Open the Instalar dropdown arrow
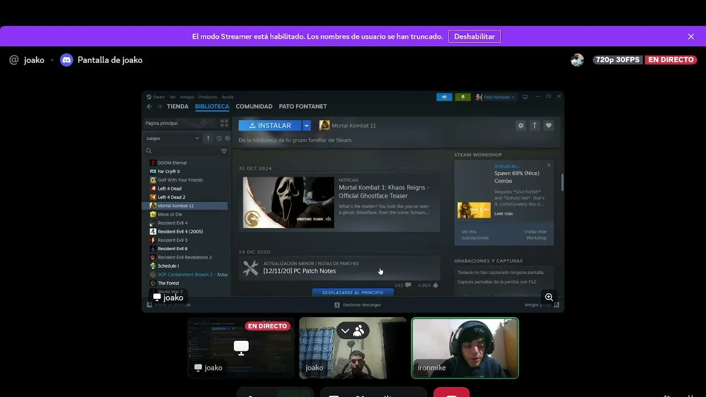The height and width of the screenshot is (397, 706). point(307,126)
